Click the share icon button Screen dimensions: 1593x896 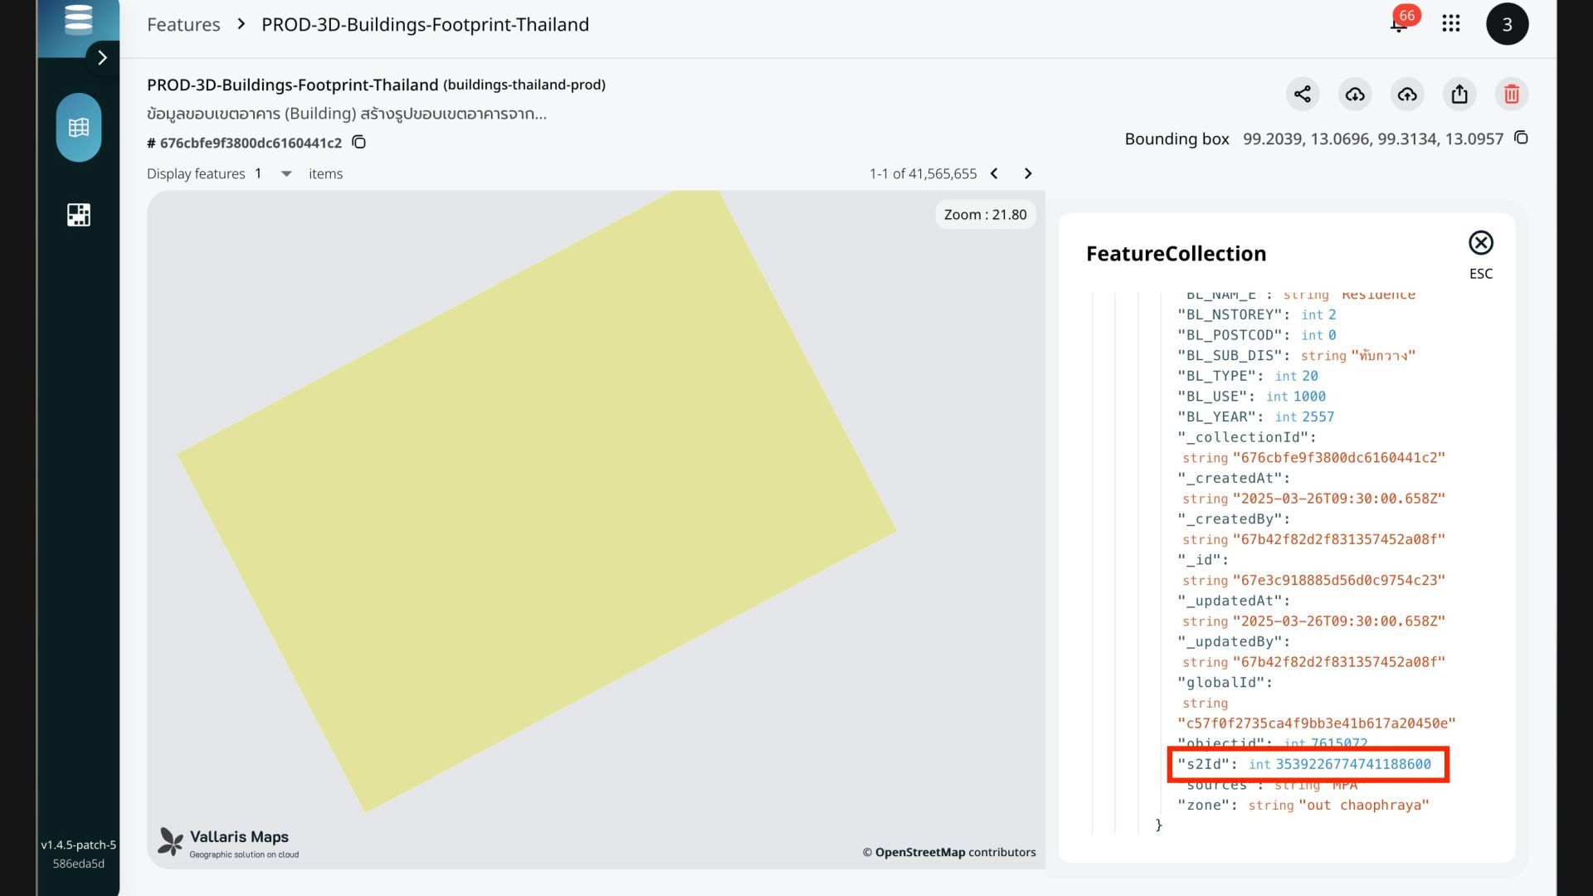point(1303,94)
